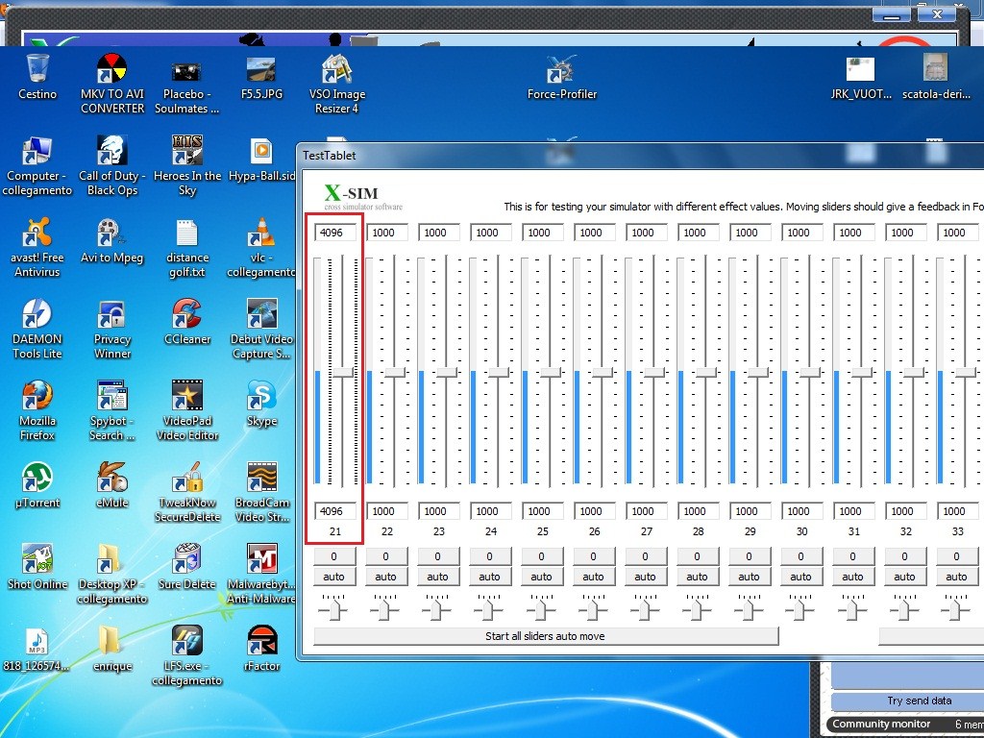Viewport: 984px width, 738px height.
Task: Select the LFS.exe - collegamento shortcut
Action: click(186, 641)
